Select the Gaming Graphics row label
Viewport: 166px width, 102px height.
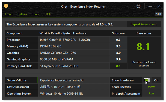tap(19, 59)
